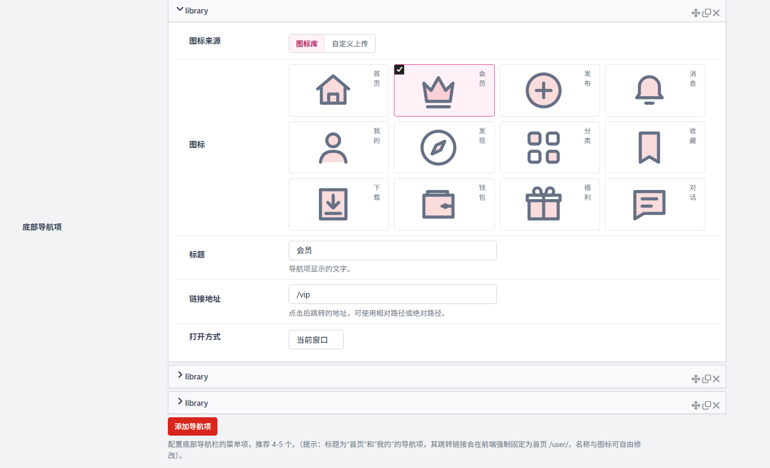
Task: Remove the last library item
Action: (716, 405)
